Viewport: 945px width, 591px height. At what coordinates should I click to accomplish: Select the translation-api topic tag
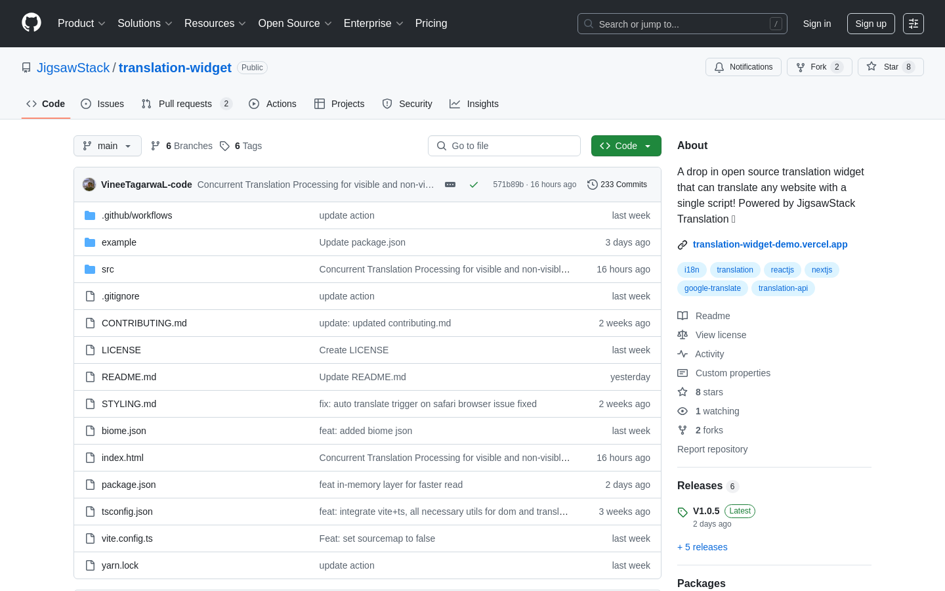[x=783, y=288]
